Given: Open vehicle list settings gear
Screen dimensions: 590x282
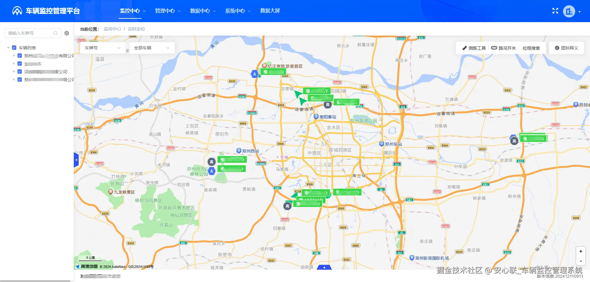Looking at the screenshot, I should coord(67,33).
